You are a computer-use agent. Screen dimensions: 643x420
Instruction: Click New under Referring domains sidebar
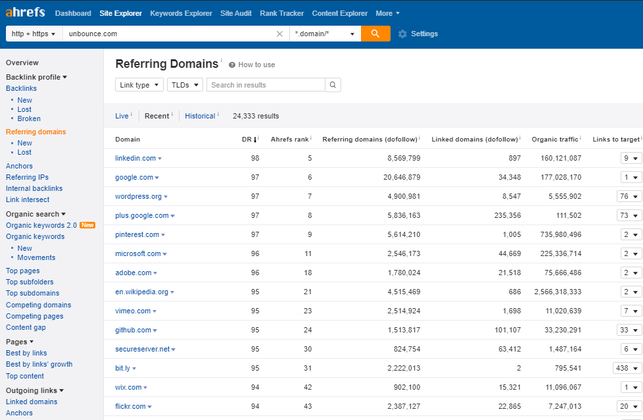coord(24,142)
